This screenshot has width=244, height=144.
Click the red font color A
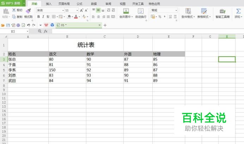[x=76, y=17]
